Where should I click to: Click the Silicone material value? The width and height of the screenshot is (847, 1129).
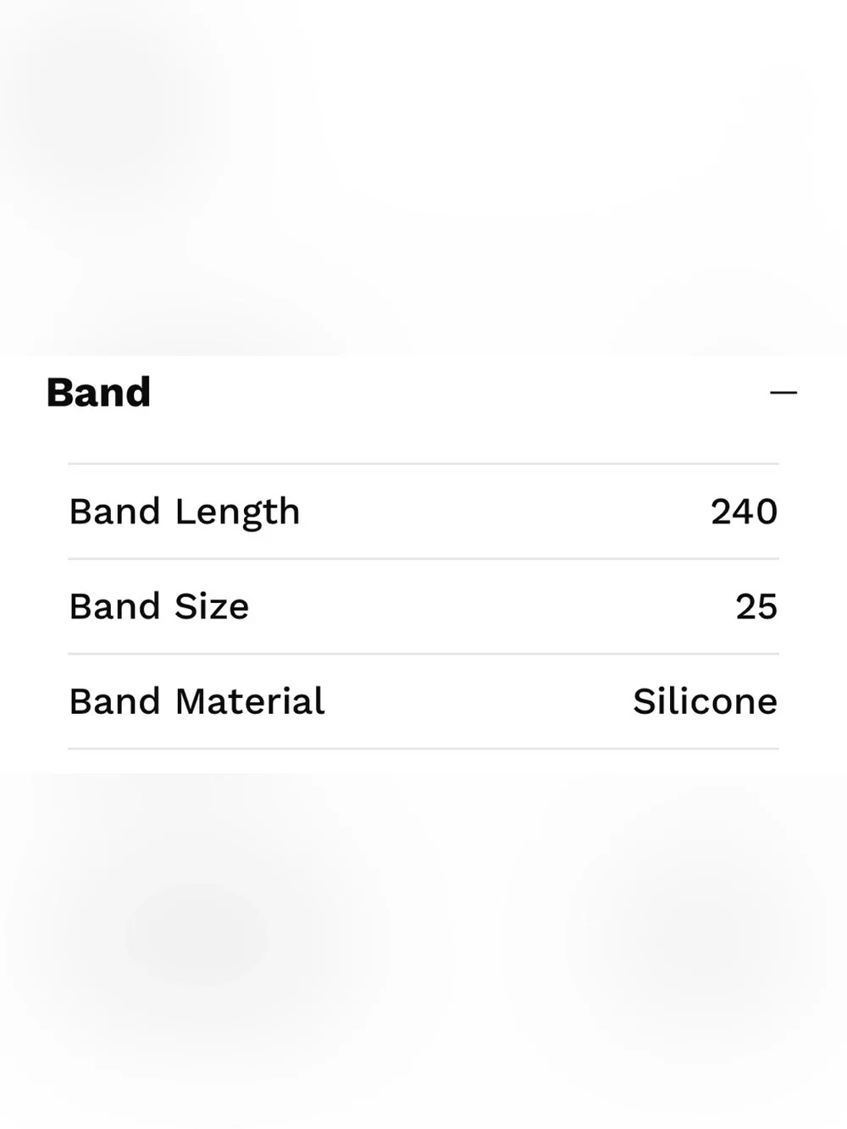[705, 701]
